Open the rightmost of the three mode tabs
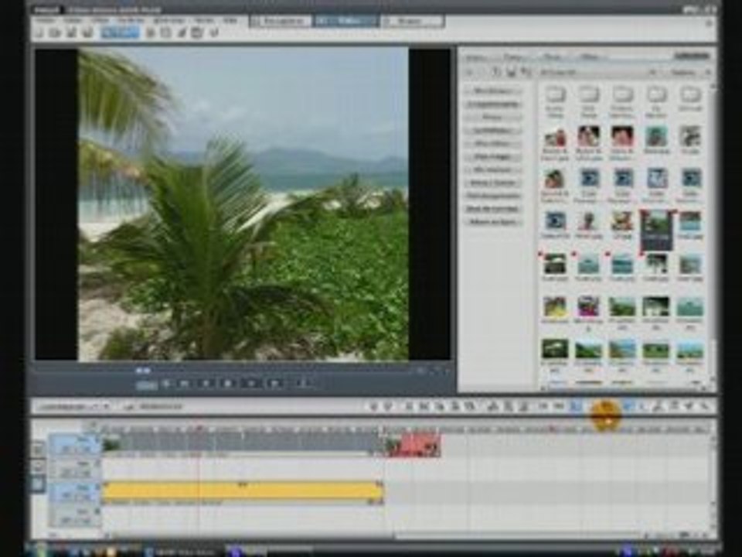This screenshot has width=742, height=557. [x=412, y=22]
